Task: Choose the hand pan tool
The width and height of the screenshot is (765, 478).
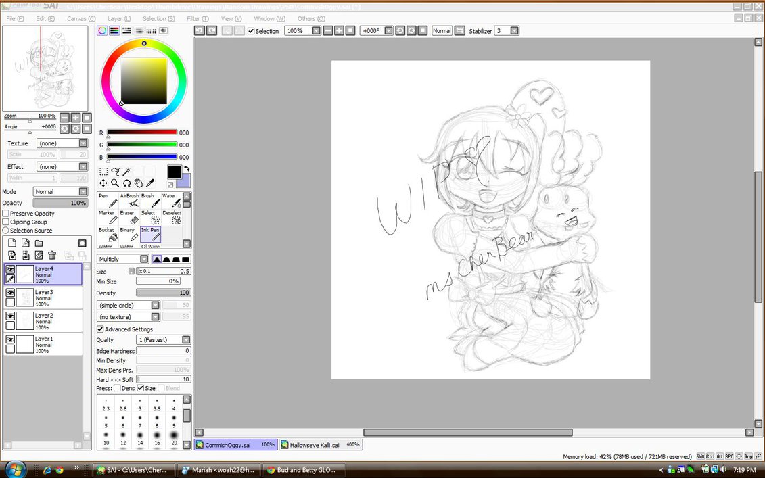Action: click(x=139, y=183)
